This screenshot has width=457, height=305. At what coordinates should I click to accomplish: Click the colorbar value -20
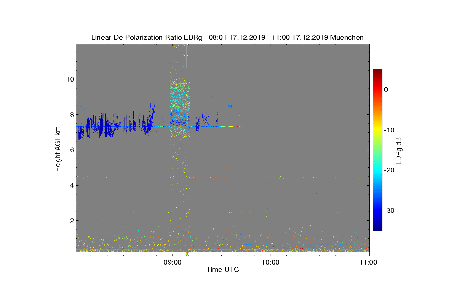pyautogui.click(x=389, y=170)
